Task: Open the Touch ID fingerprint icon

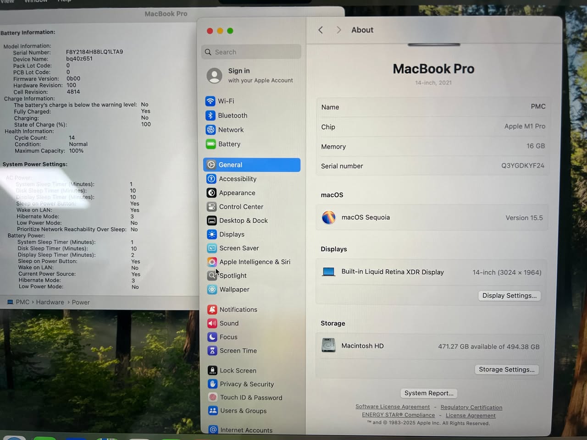Action: point(212,397)
